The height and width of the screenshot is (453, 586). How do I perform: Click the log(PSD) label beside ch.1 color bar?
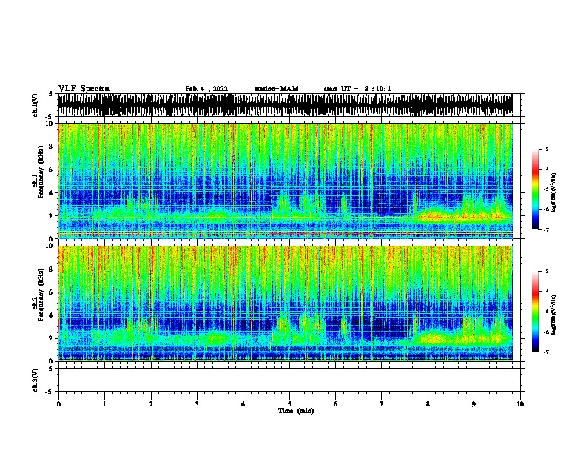point(553,192)
